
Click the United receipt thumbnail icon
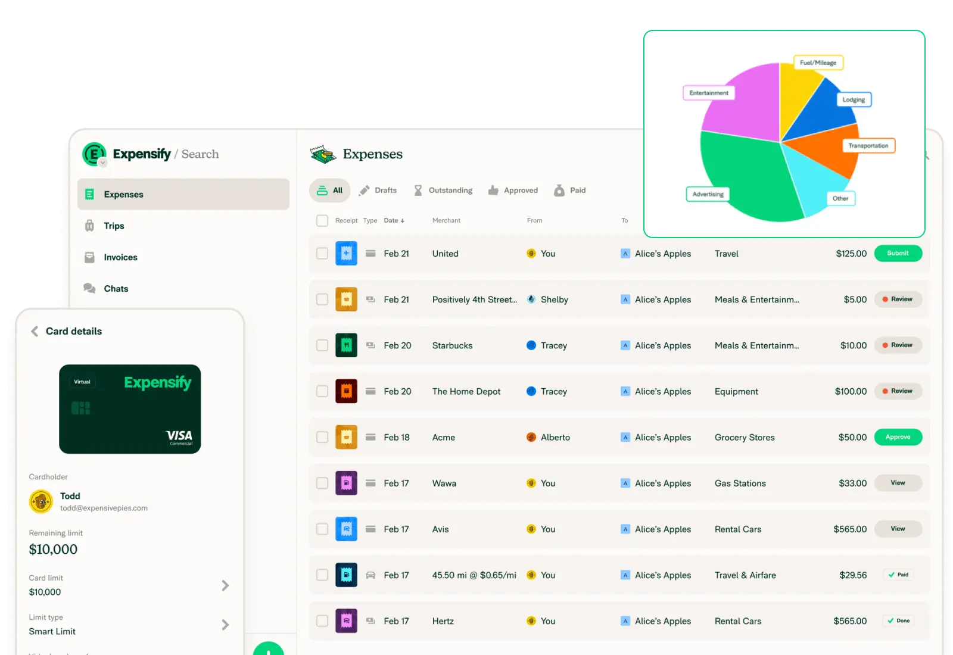click(346, 253)
